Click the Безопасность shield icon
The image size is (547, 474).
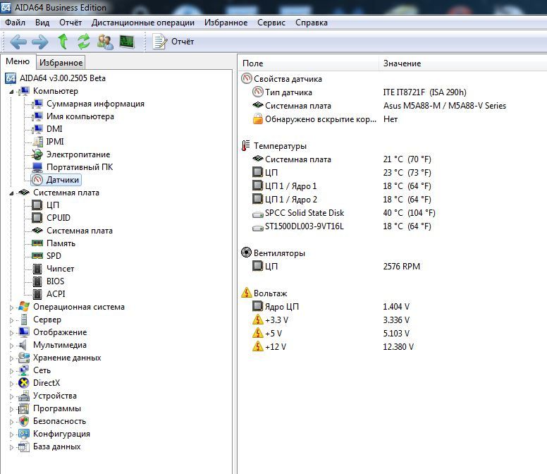pos(24,421)
